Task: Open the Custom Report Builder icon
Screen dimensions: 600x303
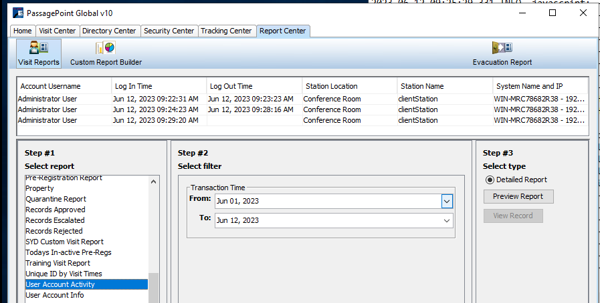Action: (x=106, y=53)
